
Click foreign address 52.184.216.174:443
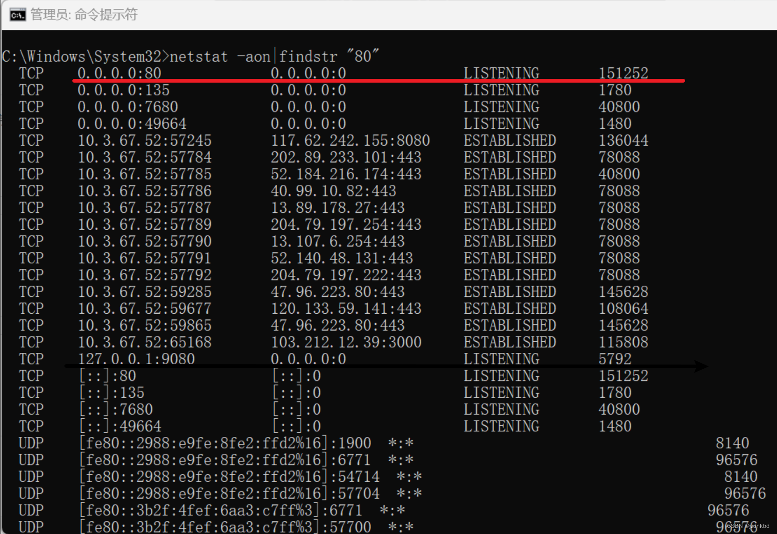point(346,174)
